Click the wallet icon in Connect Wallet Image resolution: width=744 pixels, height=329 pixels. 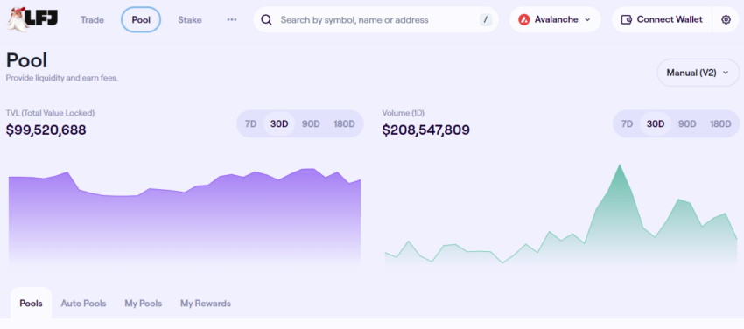tap(627, 19)
